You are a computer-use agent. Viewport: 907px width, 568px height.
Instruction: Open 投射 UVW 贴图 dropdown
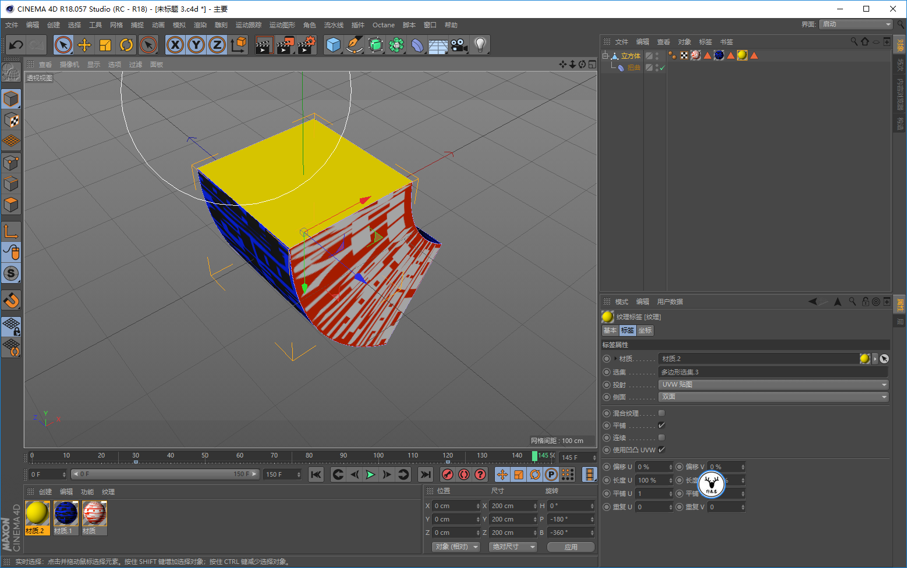pos(774,384)
